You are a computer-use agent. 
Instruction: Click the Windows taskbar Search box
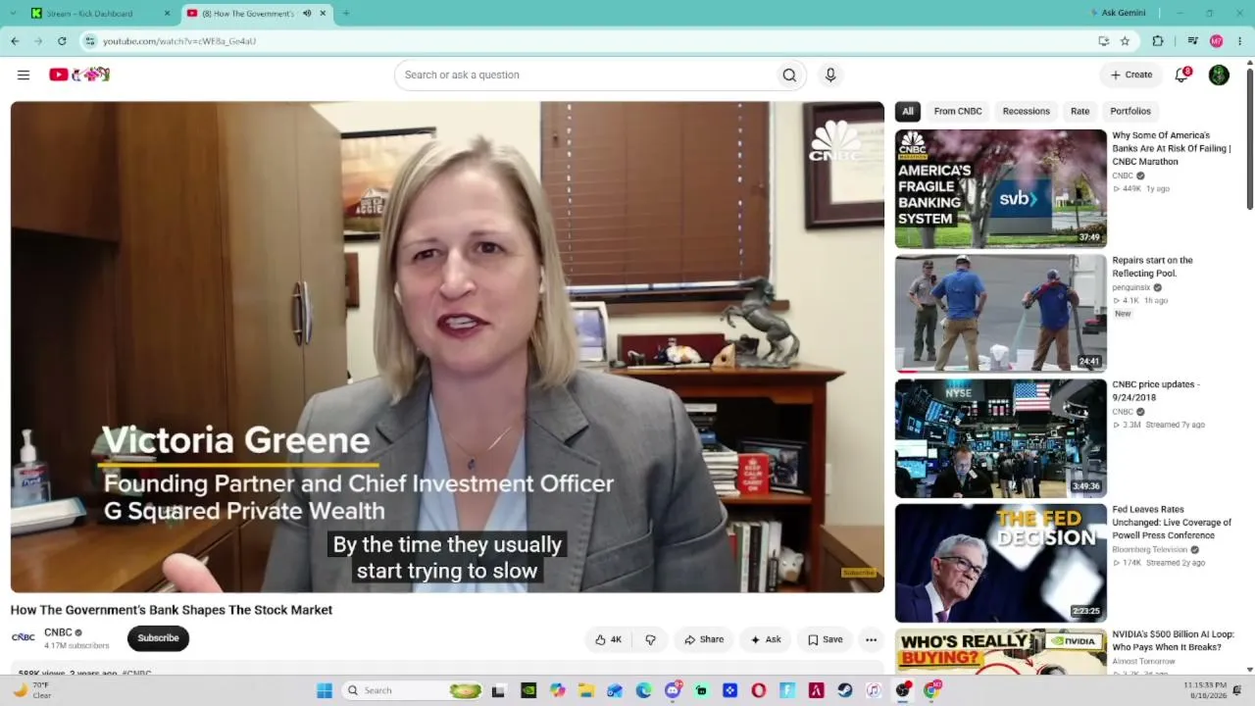click(413, 690)
